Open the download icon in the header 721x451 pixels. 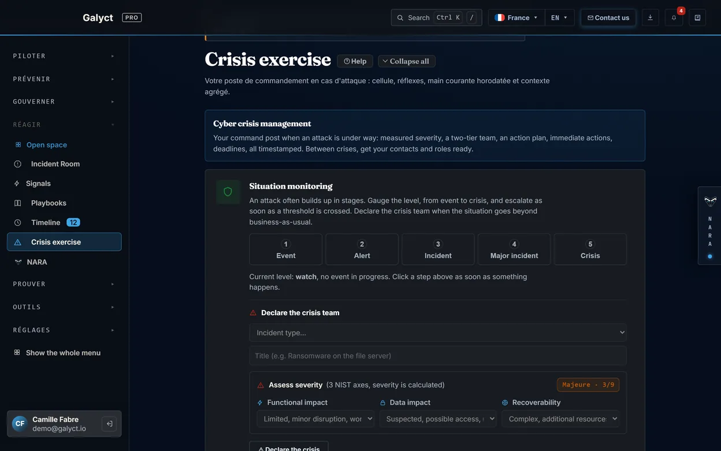tap(650, 18)
